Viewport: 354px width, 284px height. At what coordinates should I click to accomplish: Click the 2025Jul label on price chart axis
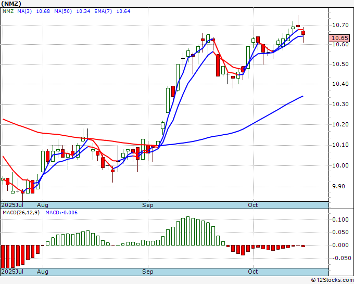(12, 205)
